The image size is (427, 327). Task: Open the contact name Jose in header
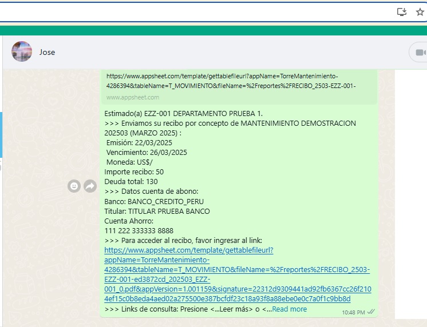48,52
